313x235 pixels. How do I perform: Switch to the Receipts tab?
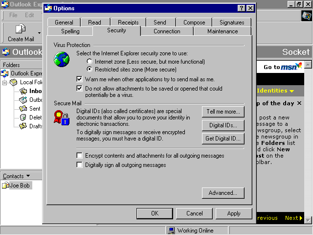click(128, 23)
